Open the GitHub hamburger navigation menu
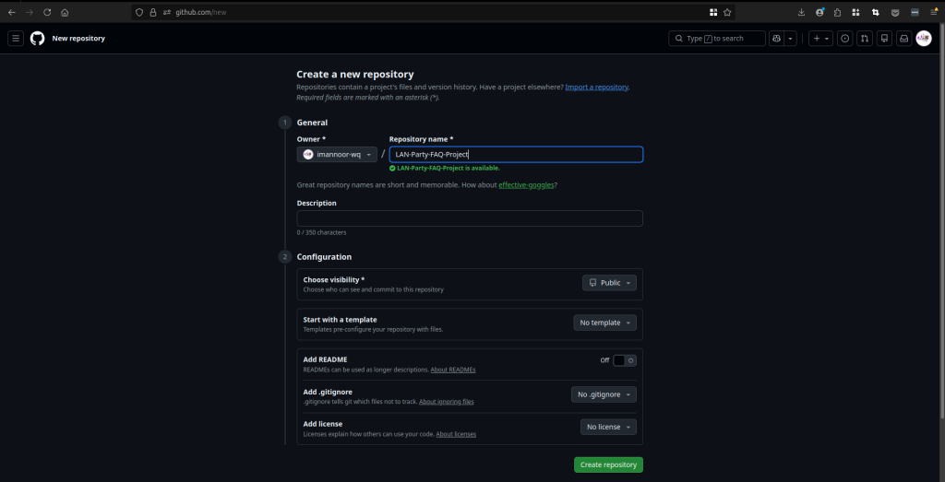This screenshot has height=482, width=945. [16, 39]
